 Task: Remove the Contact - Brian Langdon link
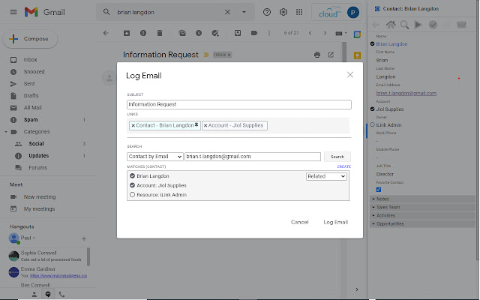pyautogui.click(x=133, y=125)
